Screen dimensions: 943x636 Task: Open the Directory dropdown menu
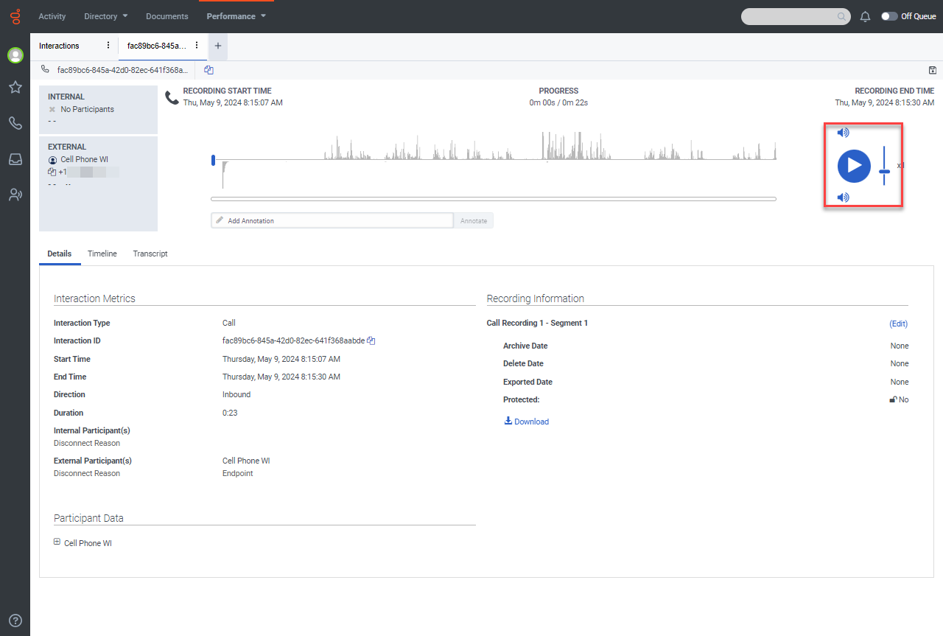click(x=105, y=16)
